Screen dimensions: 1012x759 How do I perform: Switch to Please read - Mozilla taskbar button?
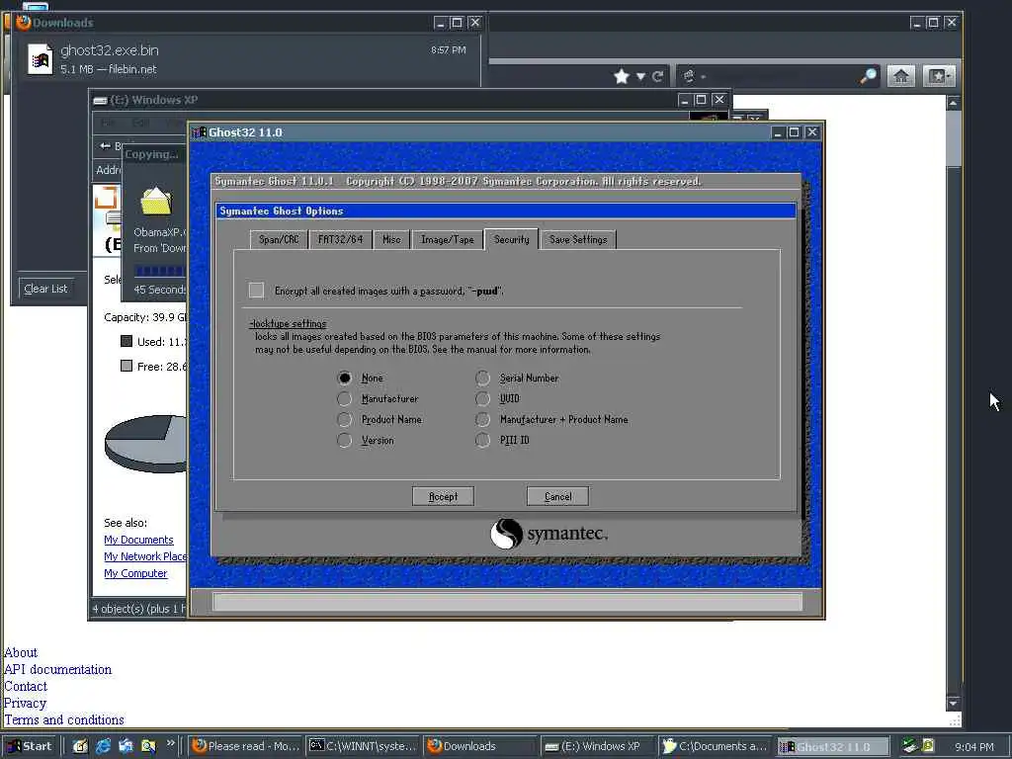(246, 746)
